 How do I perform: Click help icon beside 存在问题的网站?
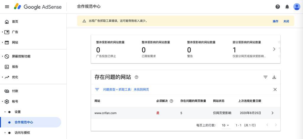click(136, 77)
